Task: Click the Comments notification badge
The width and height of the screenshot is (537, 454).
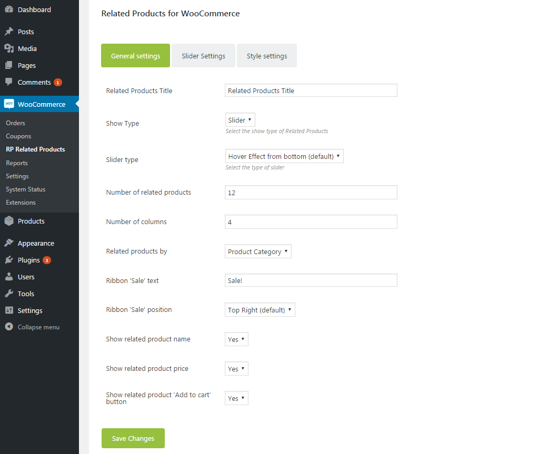Action: [x=58, y=83]
